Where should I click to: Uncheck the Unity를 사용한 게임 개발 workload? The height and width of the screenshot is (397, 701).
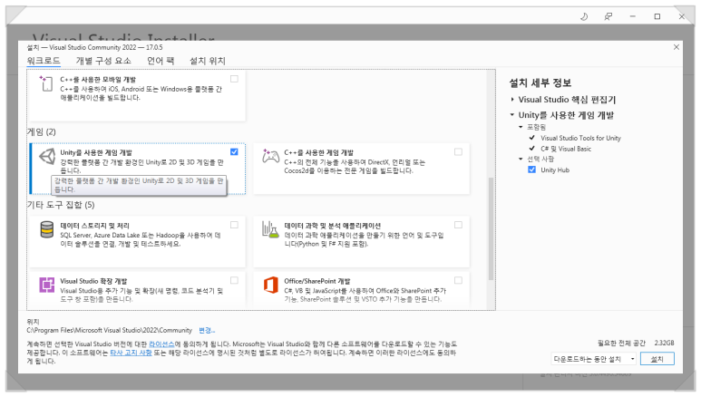click(x=234, y=152)
